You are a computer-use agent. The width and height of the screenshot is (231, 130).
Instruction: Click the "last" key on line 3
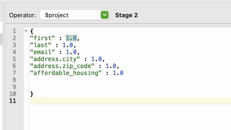pyautogui.click(x=41, y=45)
